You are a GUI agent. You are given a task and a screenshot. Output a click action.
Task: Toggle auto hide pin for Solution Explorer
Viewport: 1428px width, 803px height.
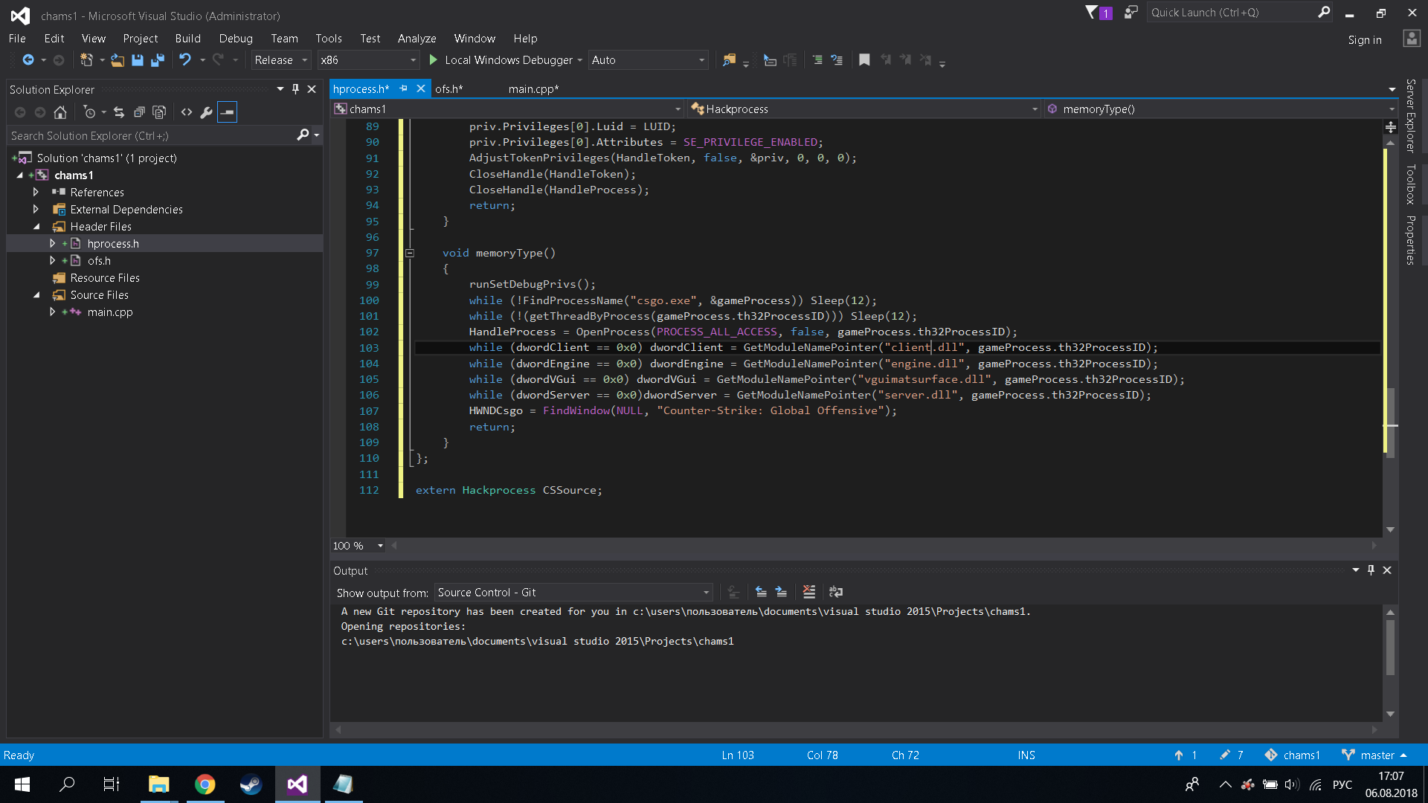(x=295, y=89)
